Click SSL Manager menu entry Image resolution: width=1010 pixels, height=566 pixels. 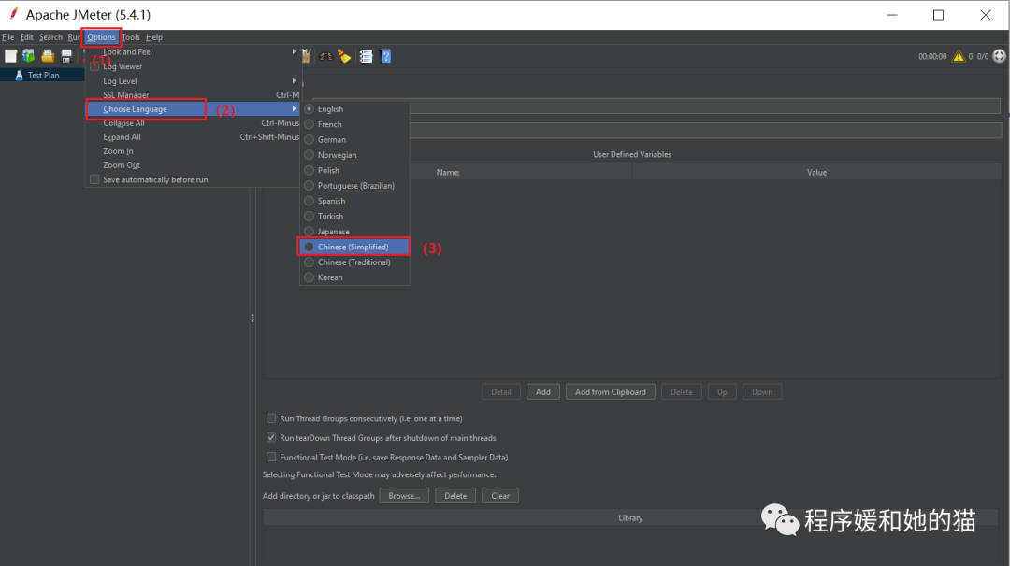pos(194,95)
